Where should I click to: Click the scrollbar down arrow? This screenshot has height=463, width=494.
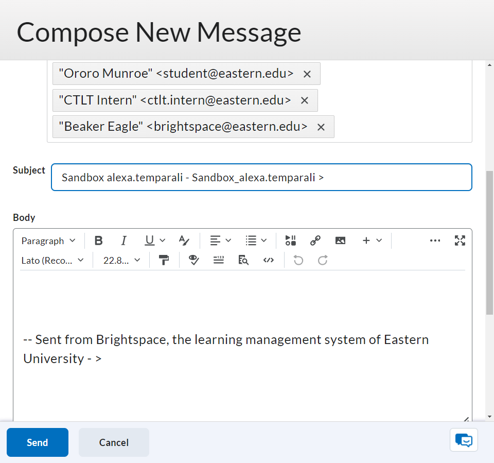[489, 416]
